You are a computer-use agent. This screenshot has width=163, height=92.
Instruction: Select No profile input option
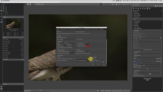[x=134, y=32]
